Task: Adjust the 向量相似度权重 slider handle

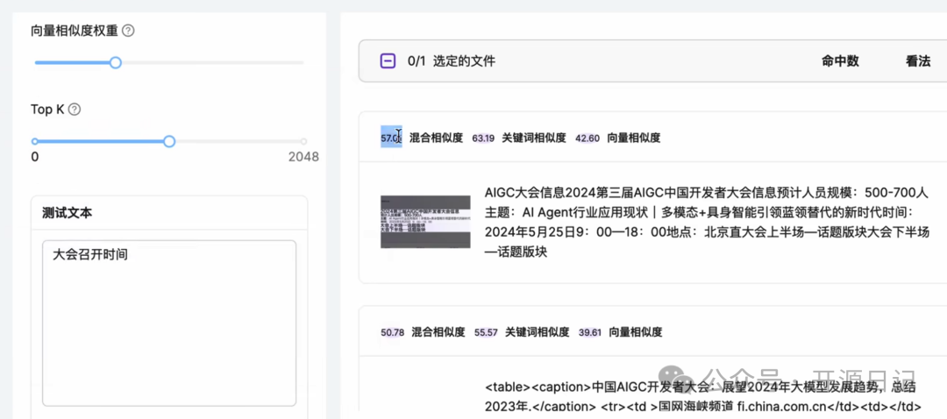Action: pyautogui.click(x=116, y=62)
